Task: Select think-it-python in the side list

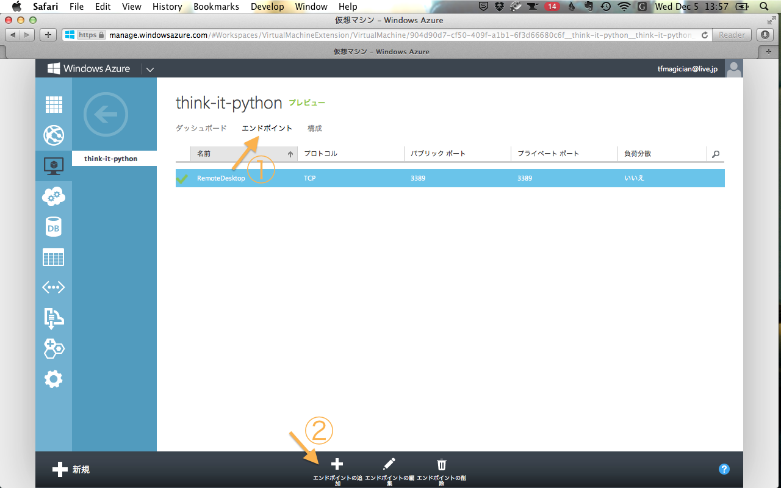Action: pyautogui.click(x=114, y=159)
